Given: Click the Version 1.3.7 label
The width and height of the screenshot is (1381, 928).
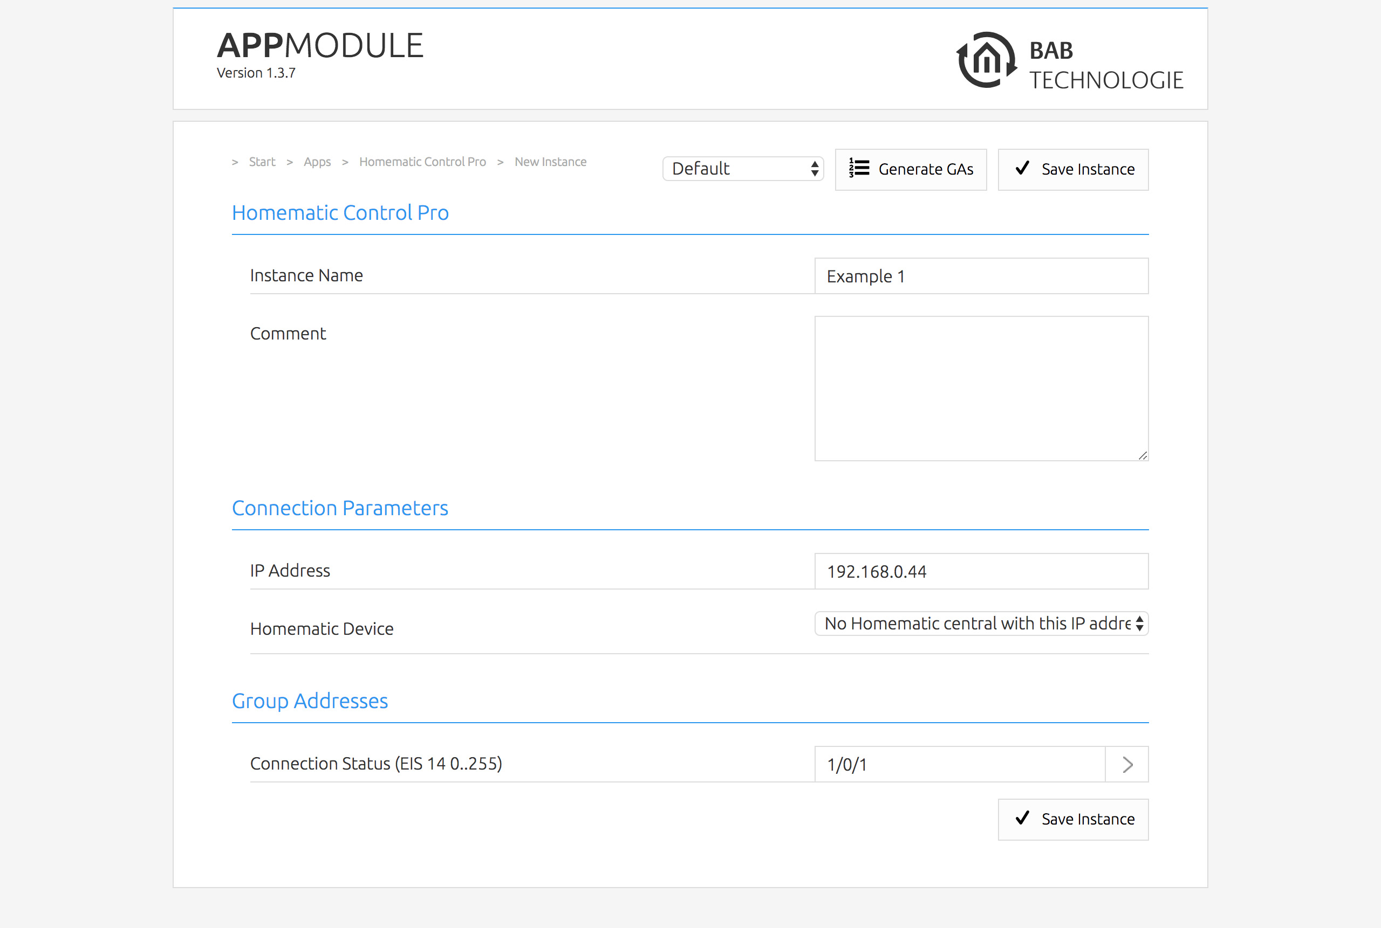Looking at the screenshot, I should point(256,73).
